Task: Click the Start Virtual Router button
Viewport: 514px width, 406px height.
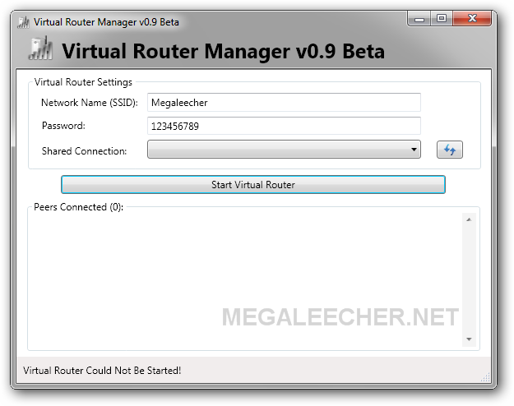Action: [x=253, y=184]
